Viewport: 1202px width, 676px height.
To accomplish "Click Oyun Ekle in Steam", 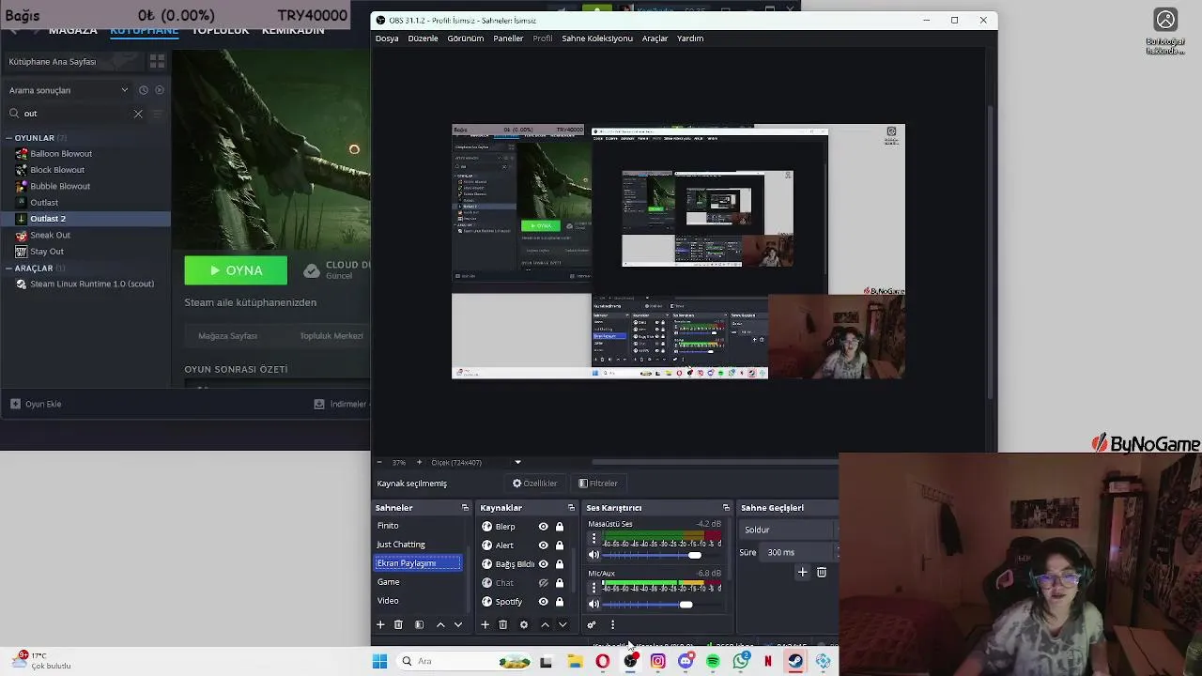I will (36, 404).
